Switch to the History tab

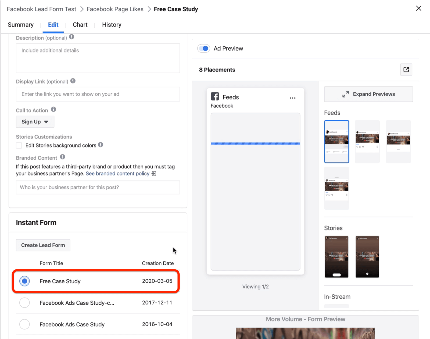pos(112,25)
